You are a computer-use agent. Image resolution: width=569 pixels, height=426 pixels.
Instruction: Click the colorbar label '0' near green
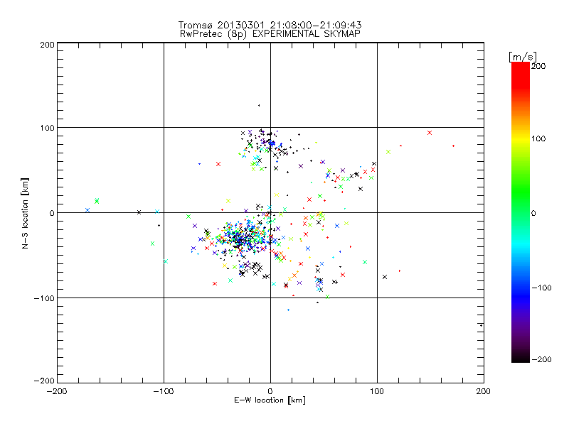pyautogui.click(x=533, y=214)
